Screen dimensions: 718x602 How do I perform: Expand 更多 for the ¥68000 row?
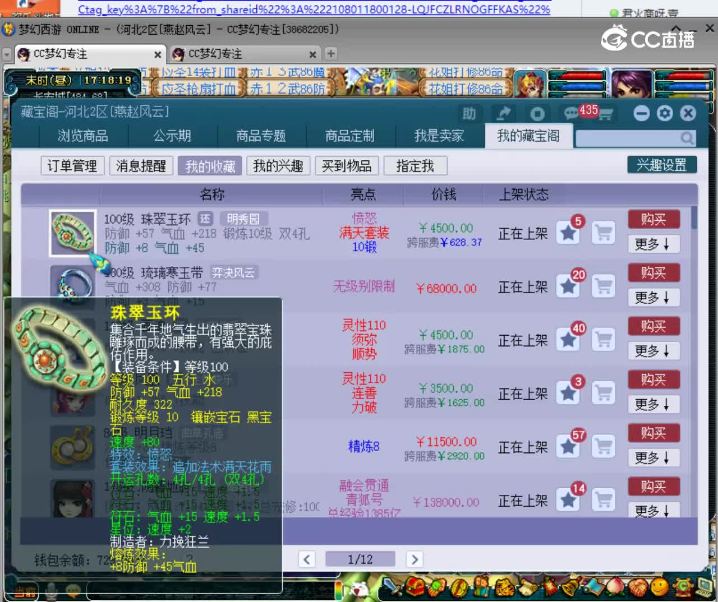653,298
